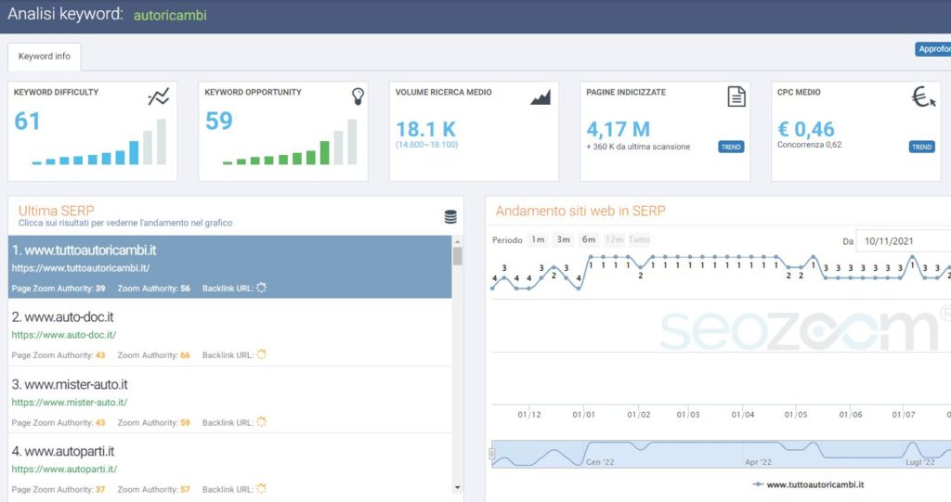
Task: Click backlink loading icon for autoparti.it
Action: click(x=261, y=489)
